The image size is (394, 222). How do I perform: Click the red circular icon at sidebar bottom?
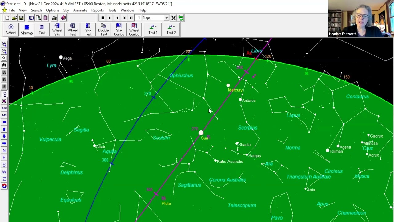coord(4,186)
